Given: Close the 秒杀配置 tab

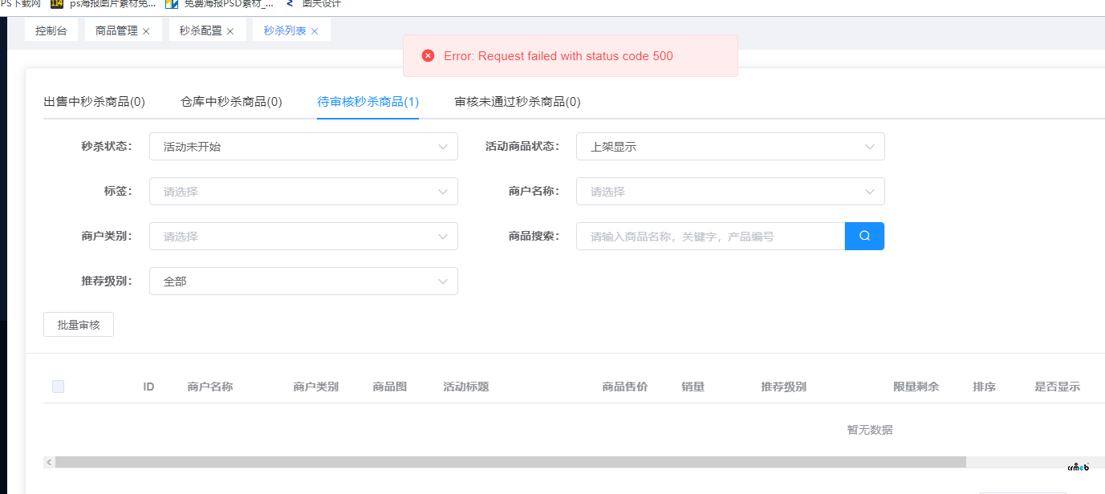Looking at the screenshot, I should pyautogui.click(x=230, y=31).
